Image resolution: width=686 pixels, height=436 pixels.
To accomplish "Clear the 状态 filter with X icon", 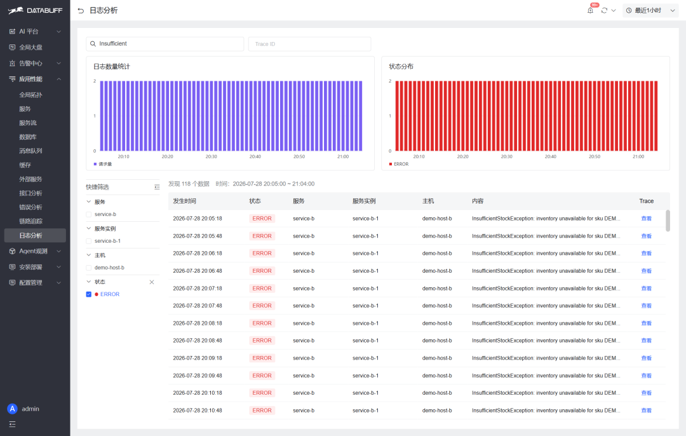I will [152, 282].
